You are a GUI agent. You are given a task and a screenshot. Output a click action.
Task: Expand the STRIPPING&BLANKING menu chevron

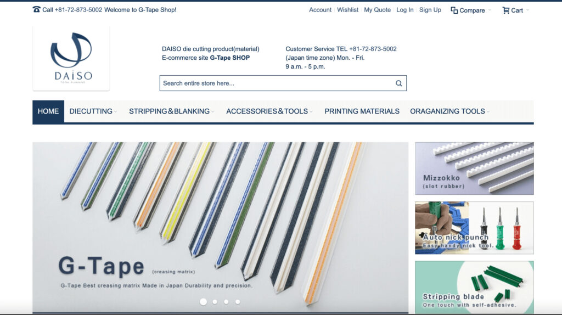pyautogui.click(x=213, y=112)
